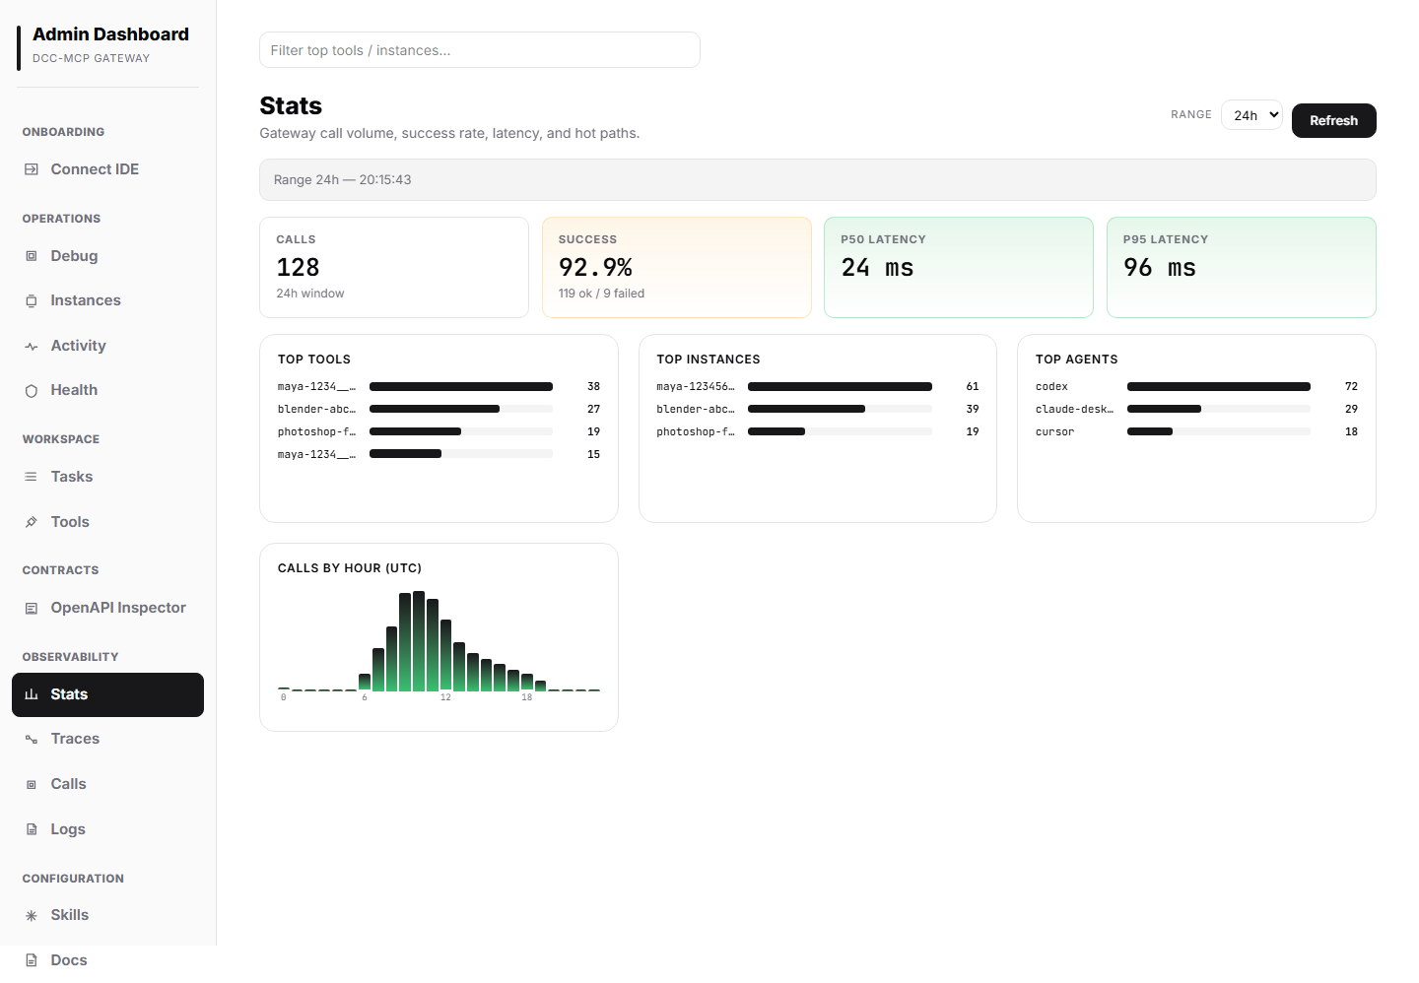Click the Activity pulse icon
Viewport: 1419px width, 983px height.
tap(32, 346)
